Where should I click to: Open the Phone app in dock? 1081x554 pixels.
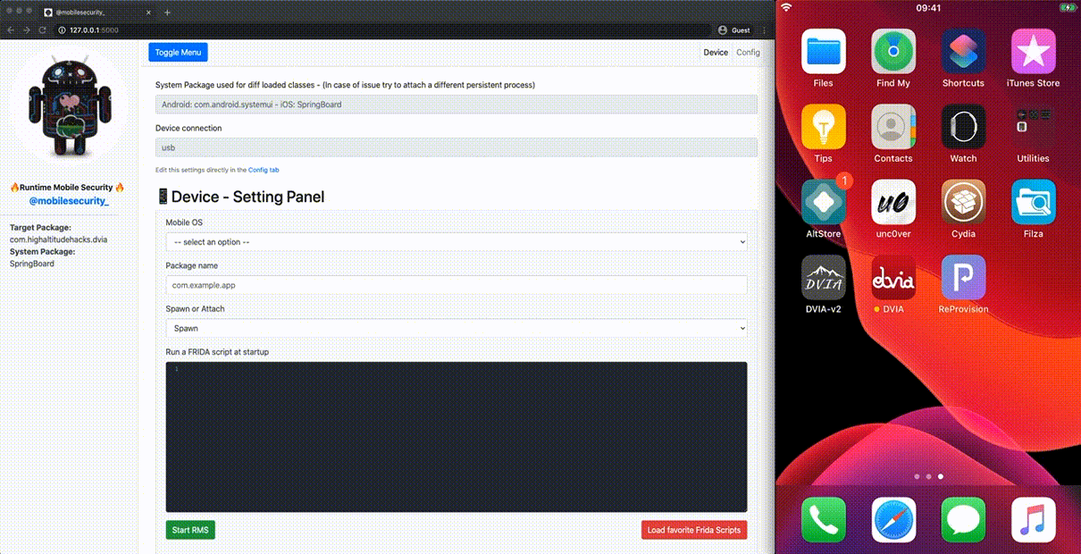tap(823, 520)
